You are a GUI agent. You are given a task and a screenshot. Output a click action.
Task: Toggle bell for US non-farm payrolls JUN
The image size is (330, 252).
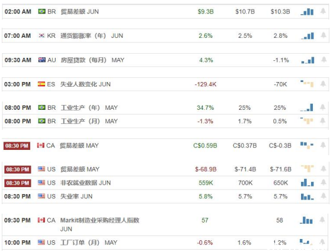[323, 182]
